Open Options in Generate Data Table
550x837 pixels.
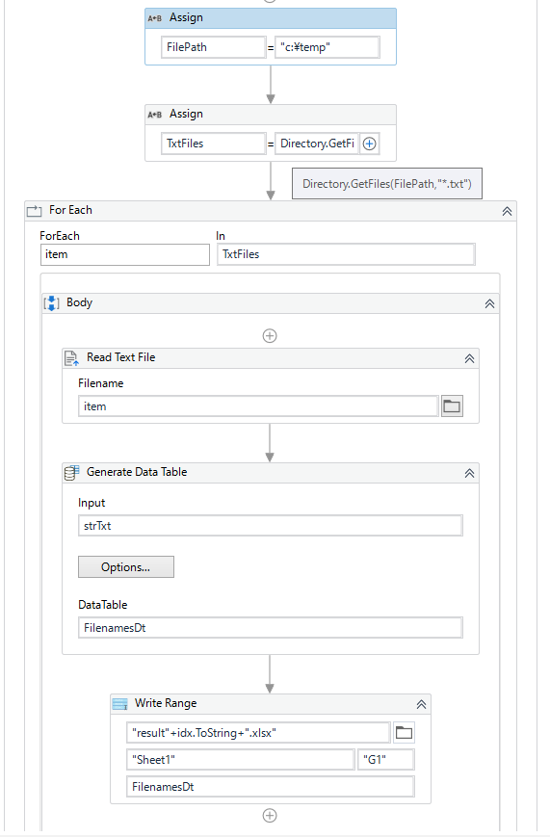point(126,567)
